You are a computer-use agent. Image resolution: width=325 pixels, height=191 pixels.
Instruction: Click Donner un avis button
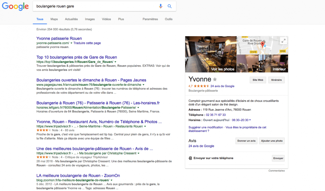tap(246, 141)
